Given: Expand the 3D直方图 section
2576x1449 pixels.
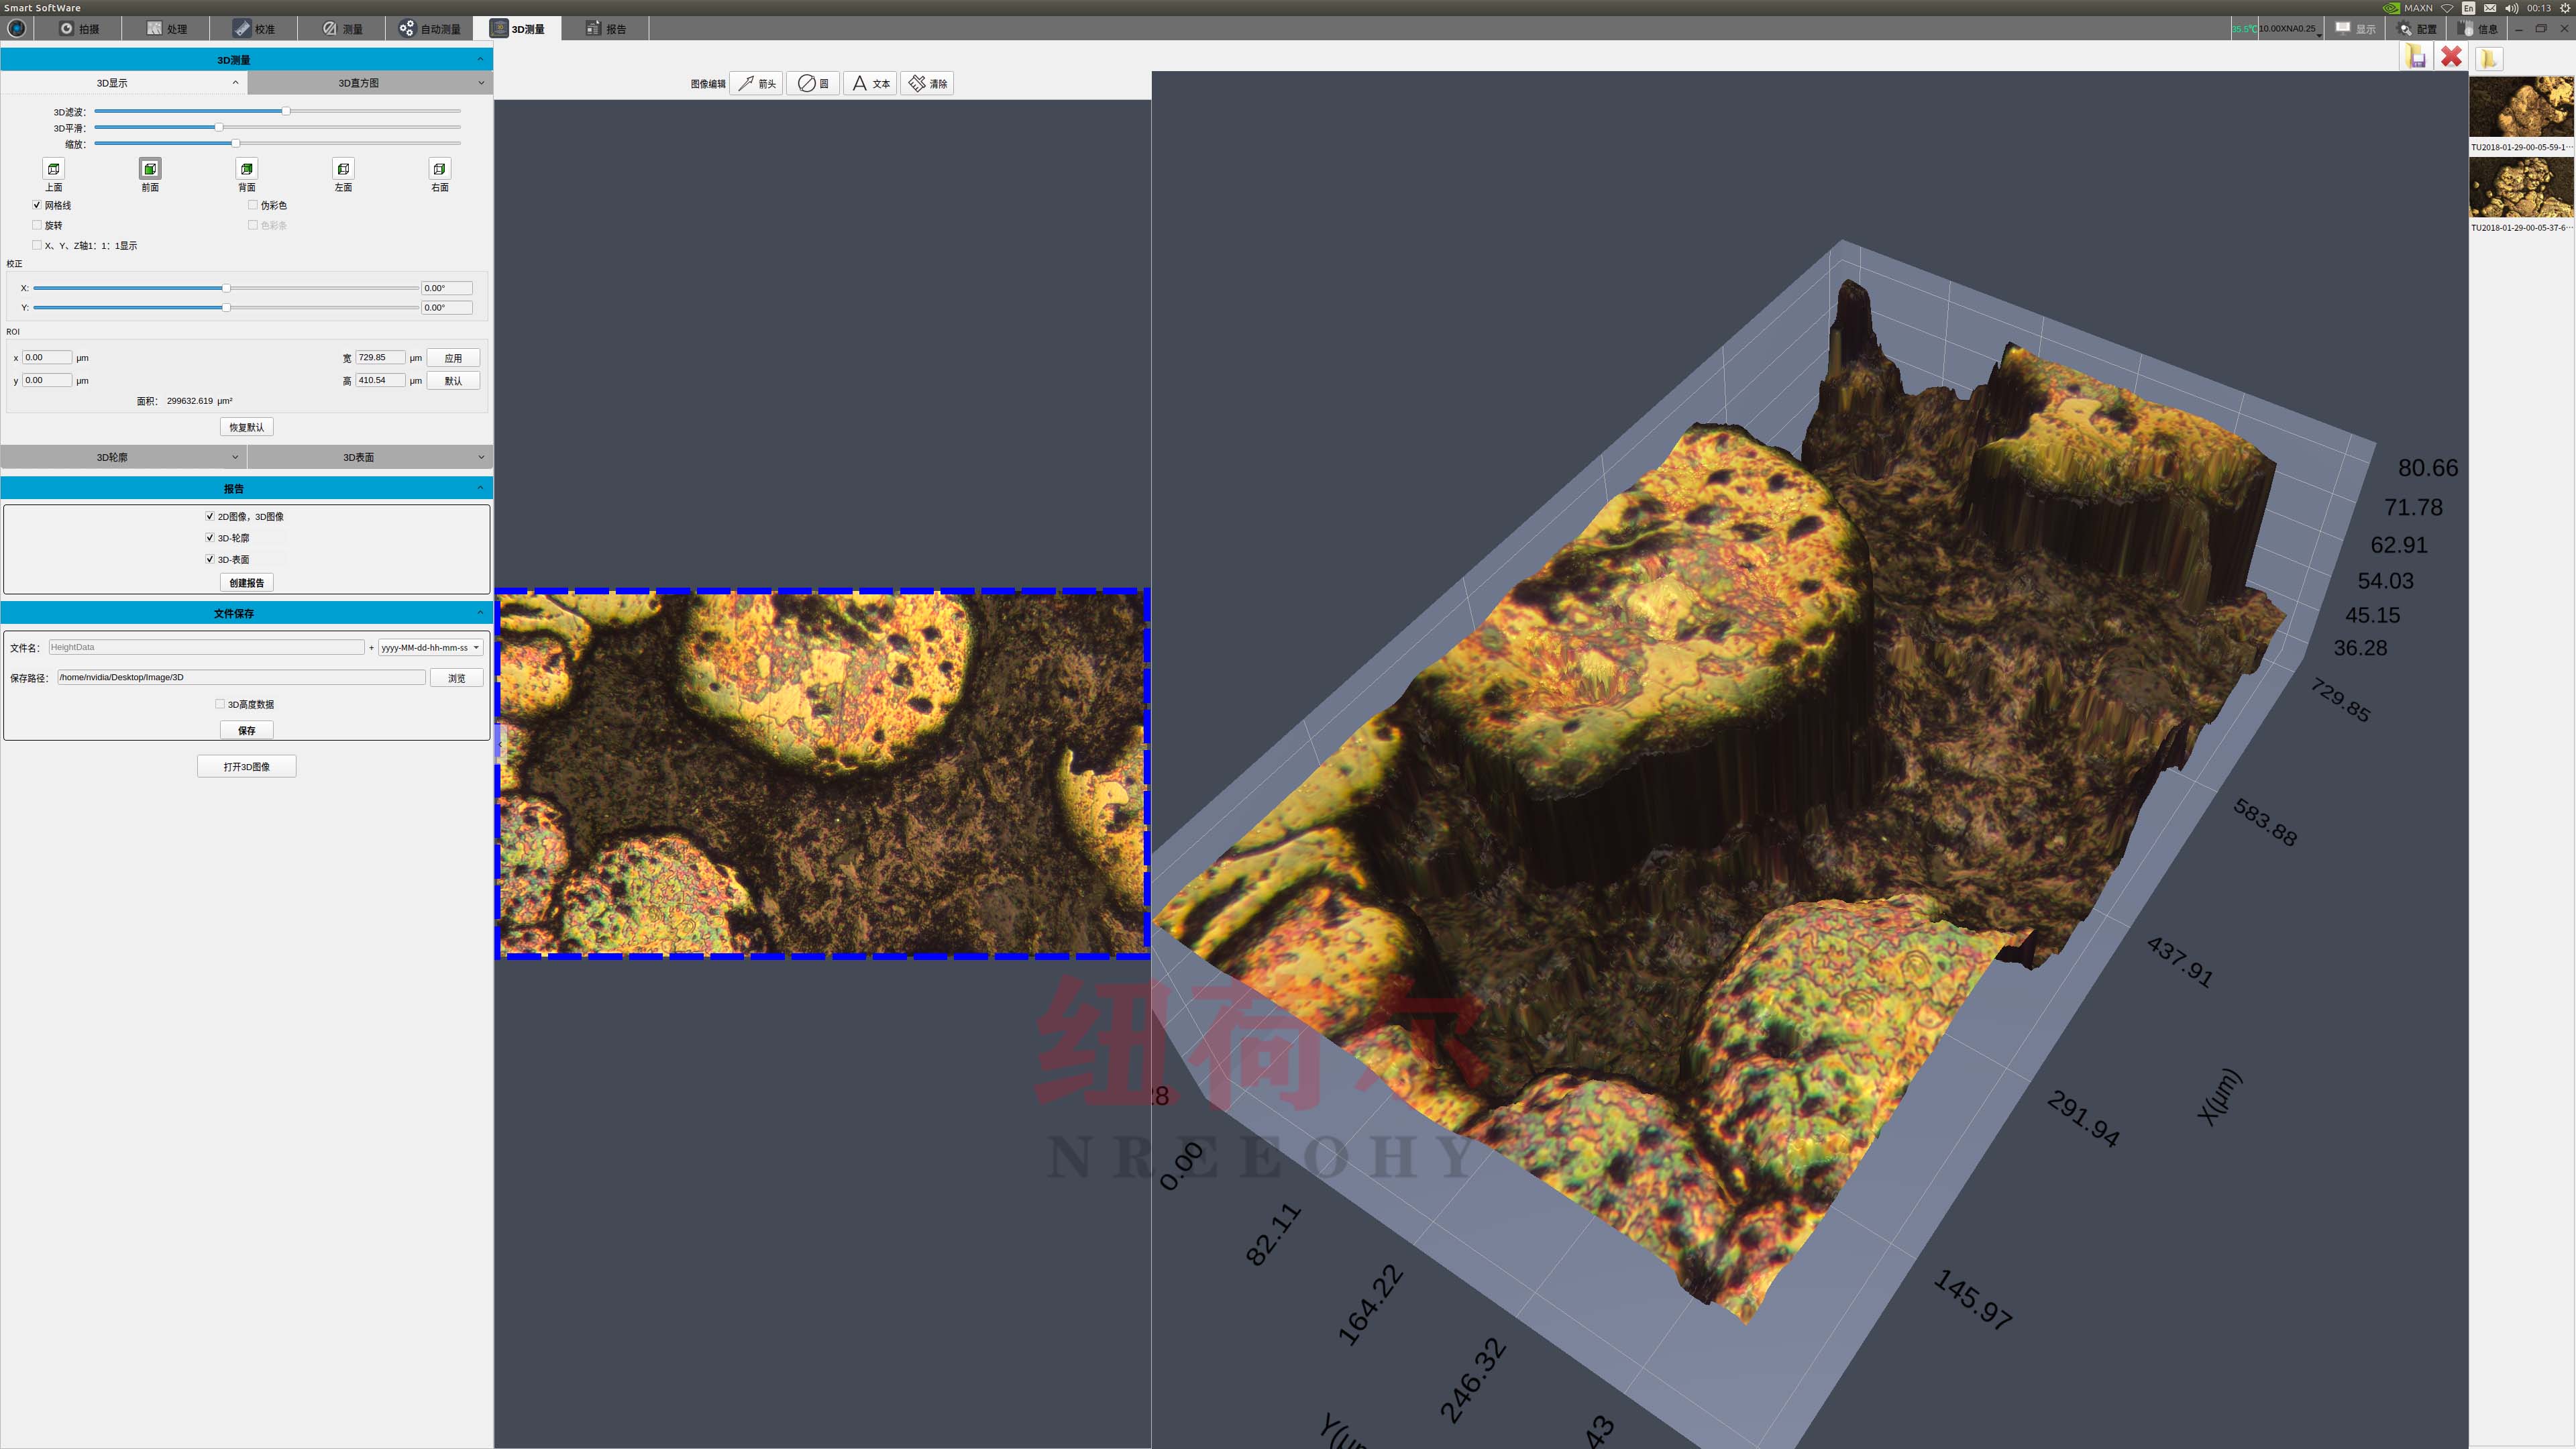Looking at the screenshot, I should point(370,83).
